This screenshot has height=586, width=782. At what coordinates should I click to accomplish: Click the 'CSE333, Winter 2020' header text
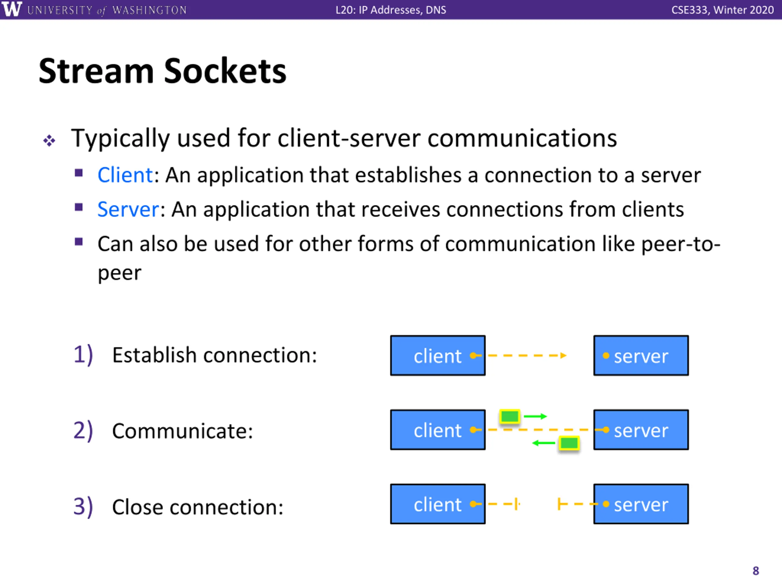click(x=723, y=10)
